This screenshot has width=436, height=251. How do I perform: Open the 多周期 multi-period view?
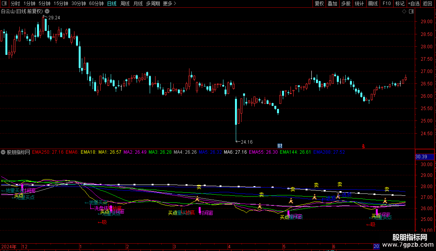point(153,3)
